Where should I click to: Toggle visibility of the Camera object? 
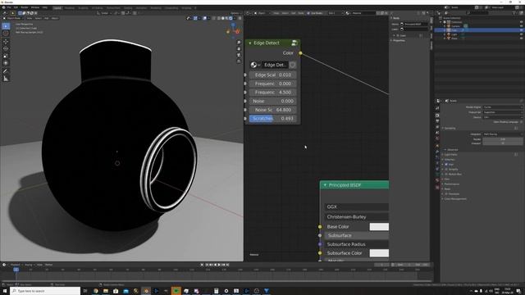tap(521, 26)
